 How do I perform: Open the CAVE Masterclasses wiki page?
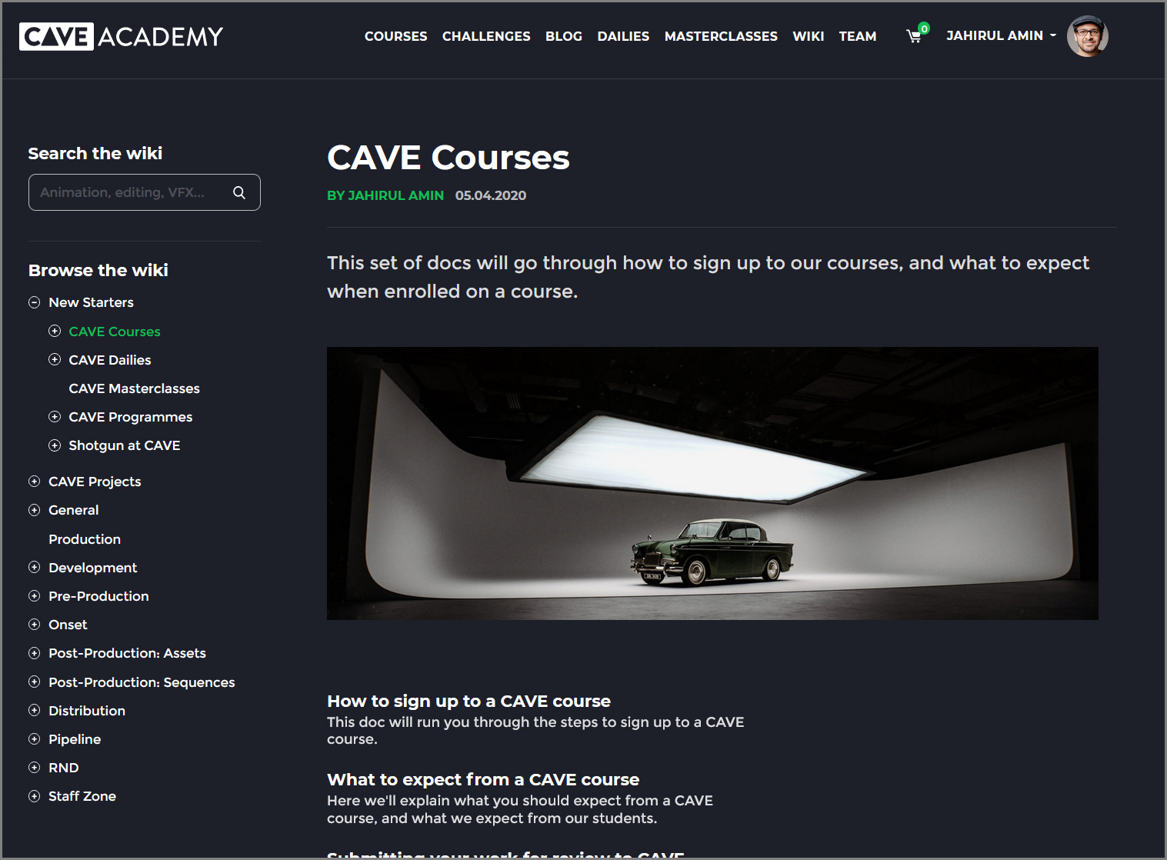134,388
